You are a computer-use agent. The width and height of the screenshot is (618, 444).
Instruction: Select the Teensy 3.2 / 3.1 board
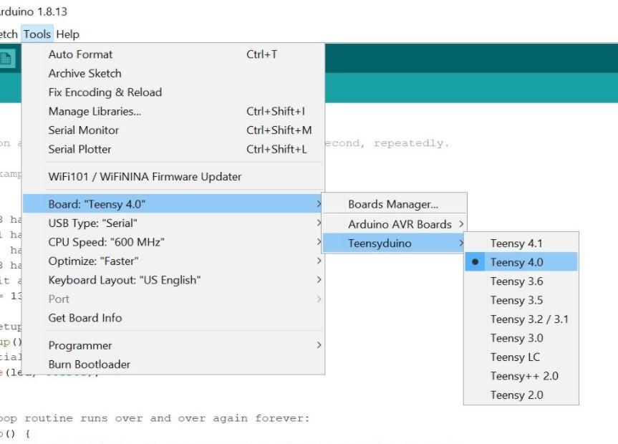pyautogui.click(x=521, y=319)
